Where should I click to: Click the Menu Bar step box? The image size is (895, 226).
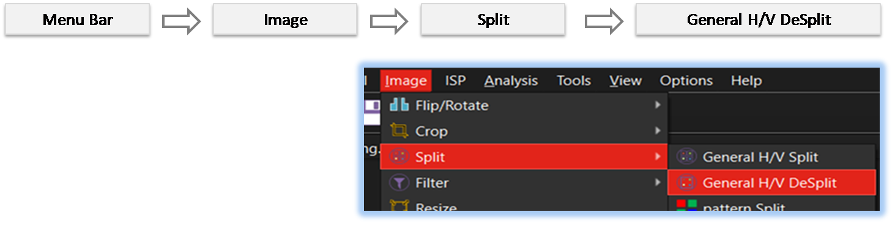pos(78,20)
